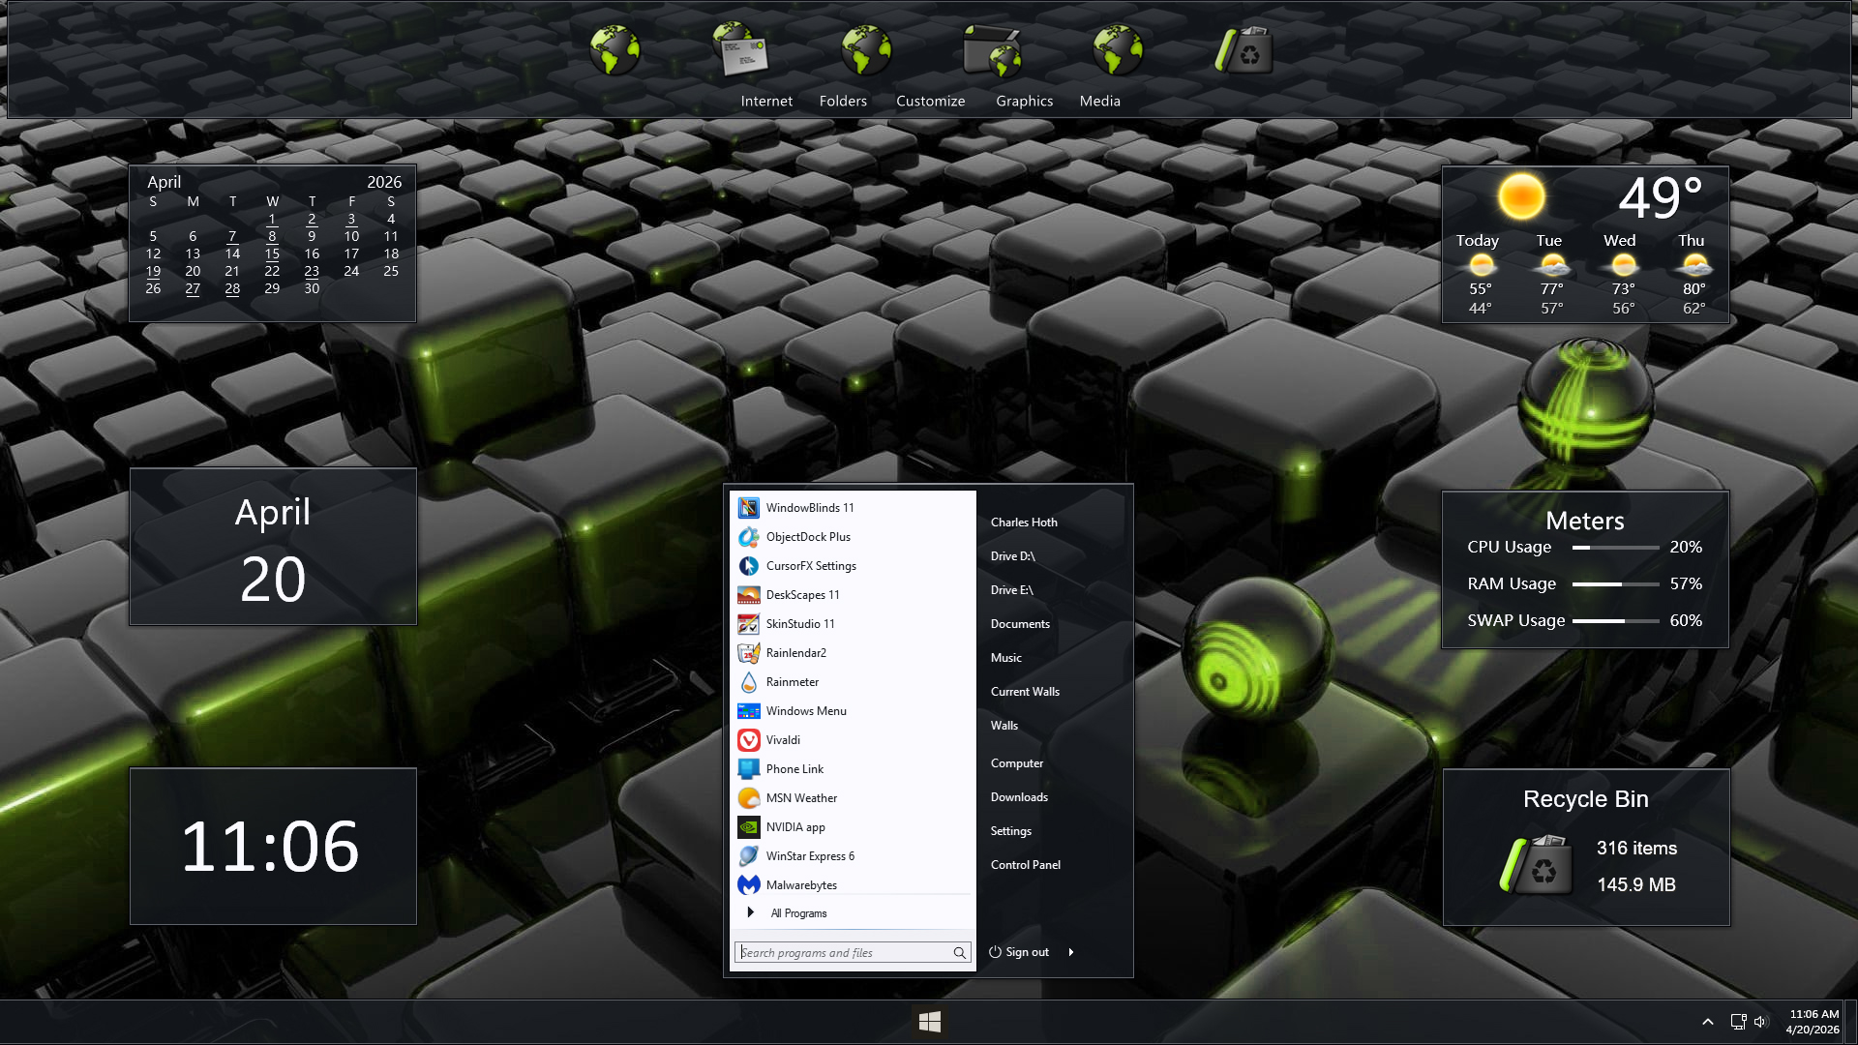Click the CPU Usage meter bar
The width and height of the screenshot is (1858, 1045).
point(1615,548)
